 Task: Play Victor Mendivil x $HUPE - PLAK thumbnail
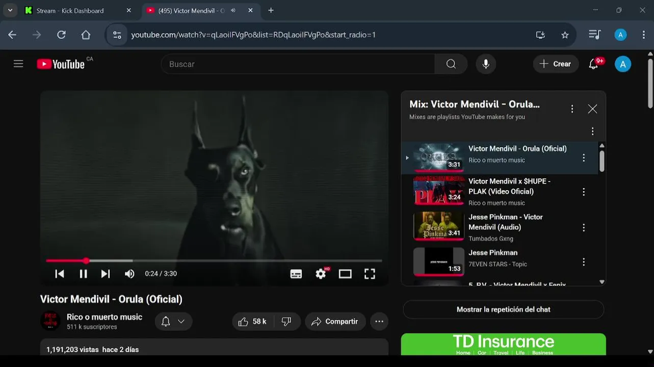tap(439, 191)
